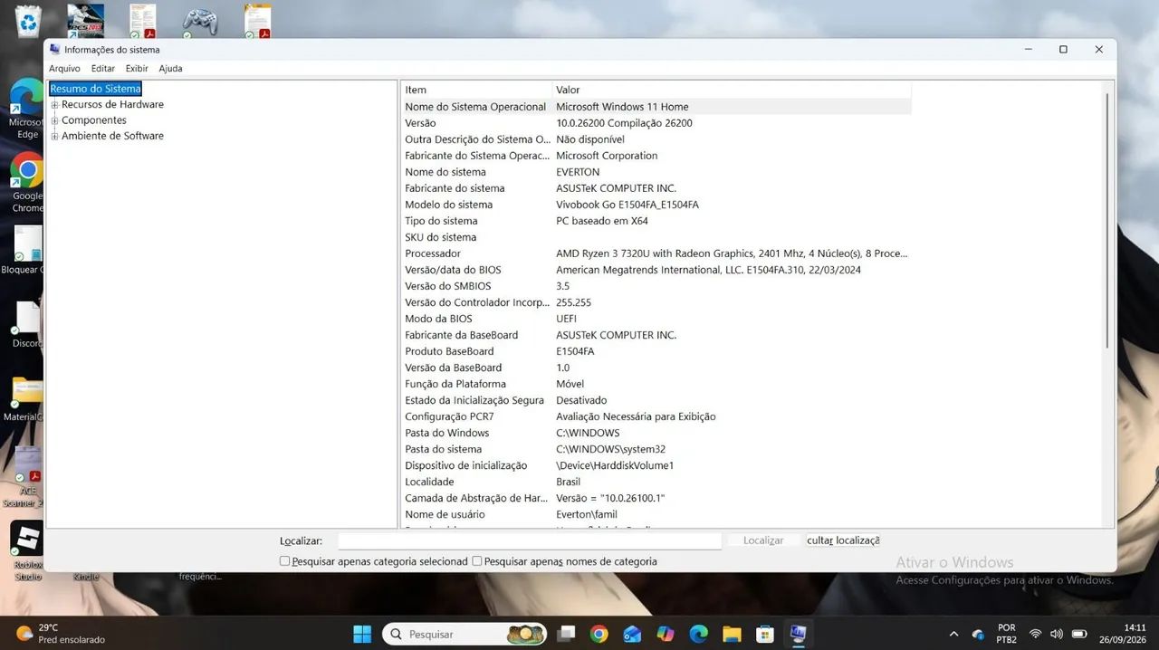The height and width of the screenshot is (650, 1159).
Task: Select the Desativado value
Action: (x=581, y=400)
